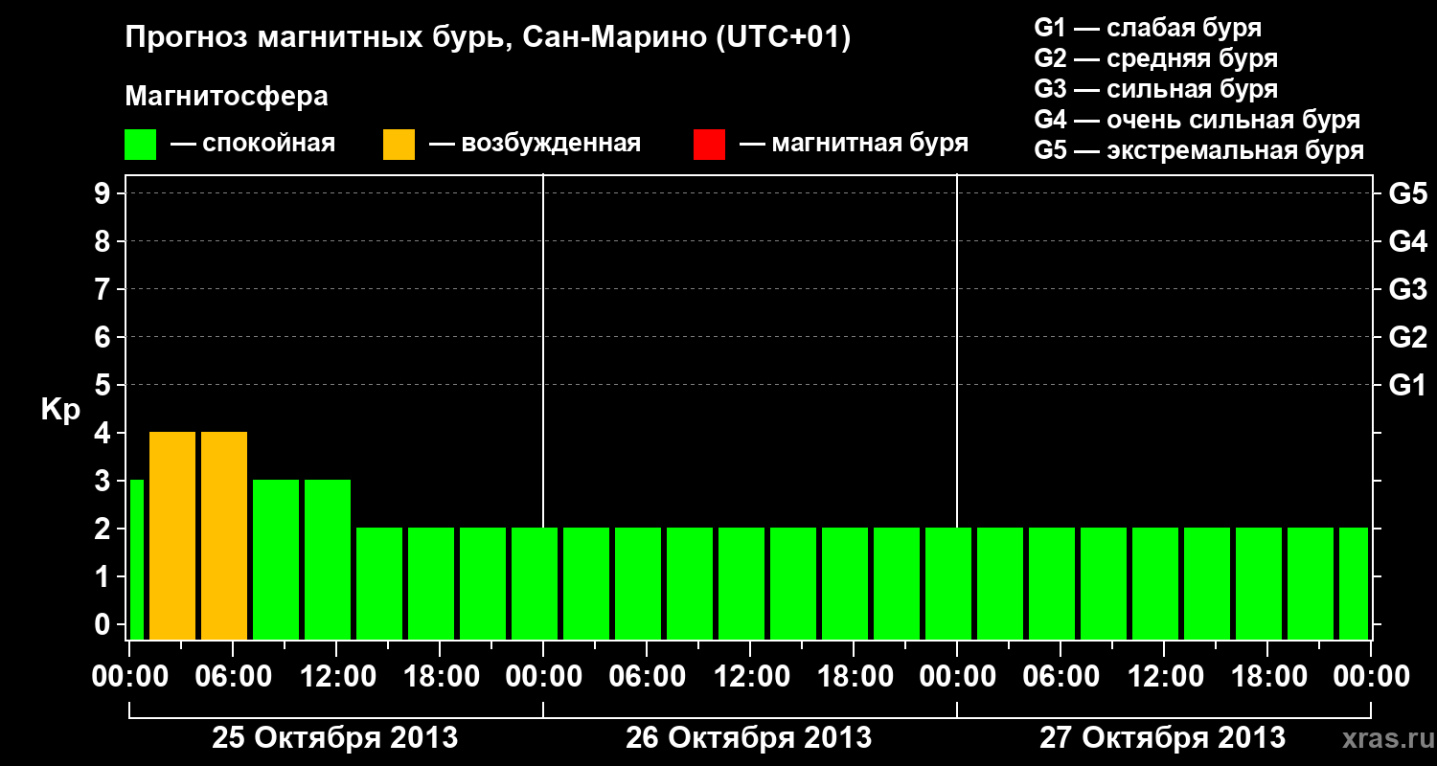Click the right-axis 'G5' label
The image size is (1437, 766).
tap(1408, 194)
